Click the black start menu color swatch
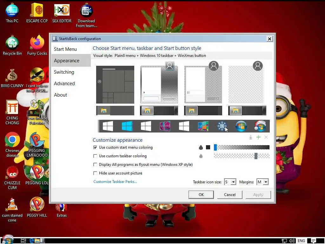 tap(208, 147)
